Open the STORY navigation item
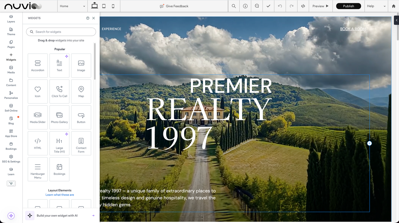 click(x=136, y=29)
